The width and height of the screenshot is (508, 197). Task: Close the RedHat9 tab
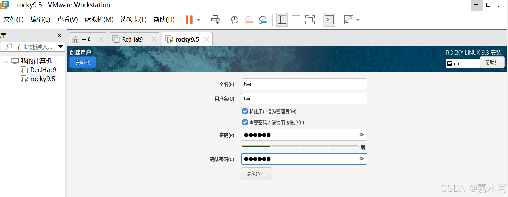click(154, 39)
